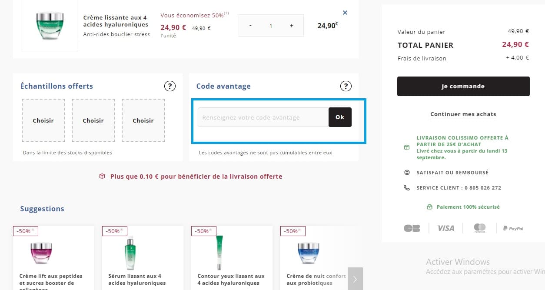Open Continuer mes achats link
This screenshot has width=545, height=290.
click(463, 114)
